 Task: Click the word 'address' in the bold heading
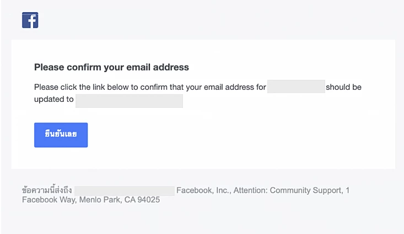[x=171, y=67]
